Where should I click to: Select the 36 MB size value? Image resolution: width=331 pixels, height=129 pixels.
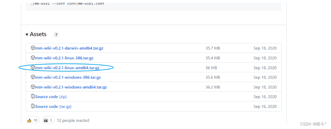(x=211, y=68)
